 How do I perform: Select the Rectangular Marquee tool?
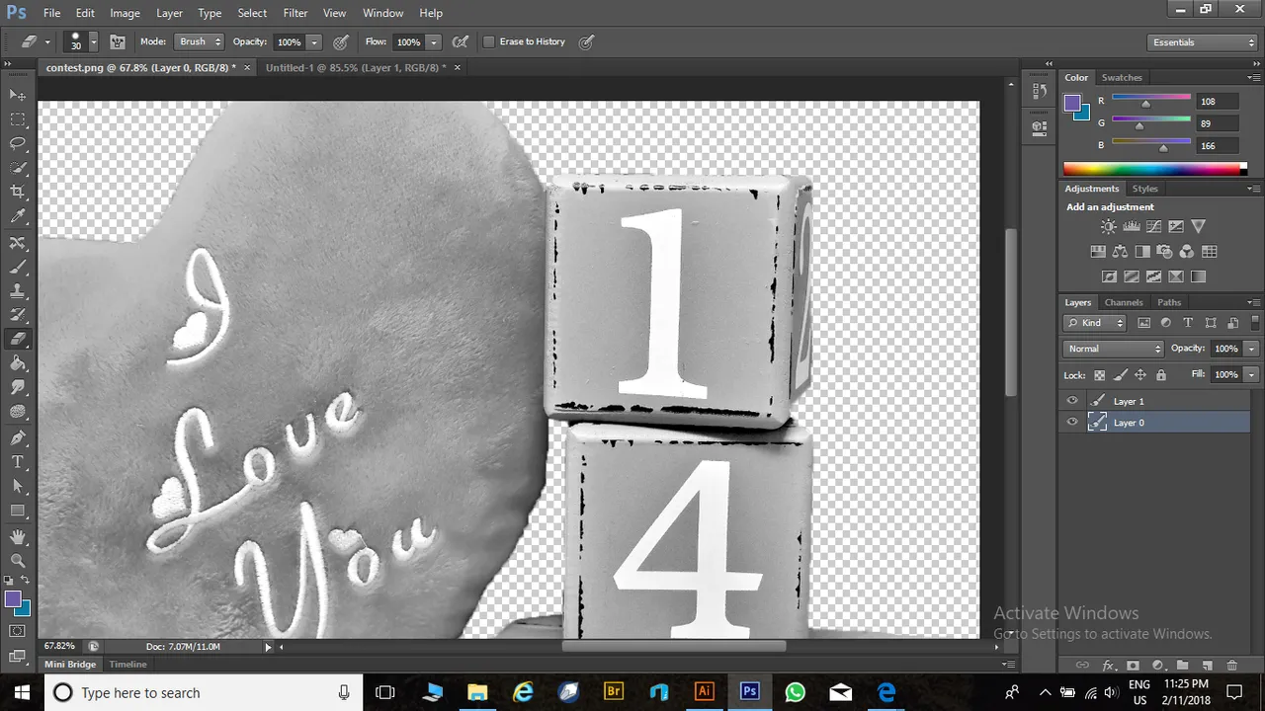[x=18, y=119]
